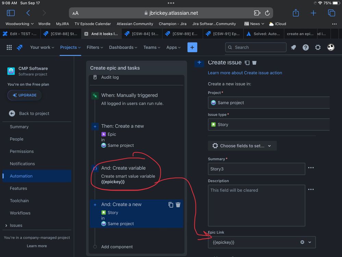Open the Wordle bookmark
342x257 pixels.
click(44, 24)
